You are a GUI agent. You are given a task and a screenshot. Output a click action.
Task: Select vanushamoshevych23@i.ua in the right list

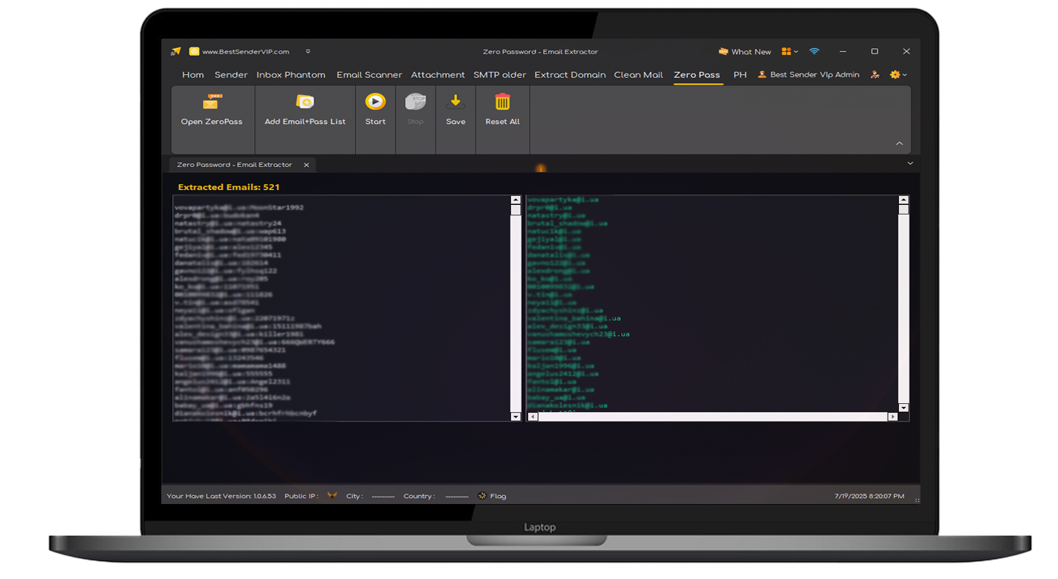pos(578,334)
